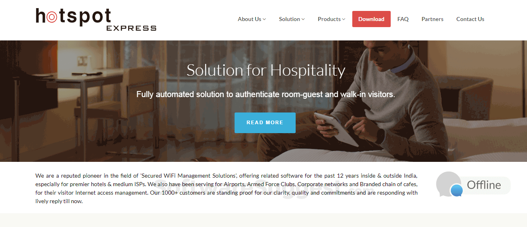Viewport: 527px width, 227px height.
Task: Click the company description paragraph
Action: coord(226,188)
